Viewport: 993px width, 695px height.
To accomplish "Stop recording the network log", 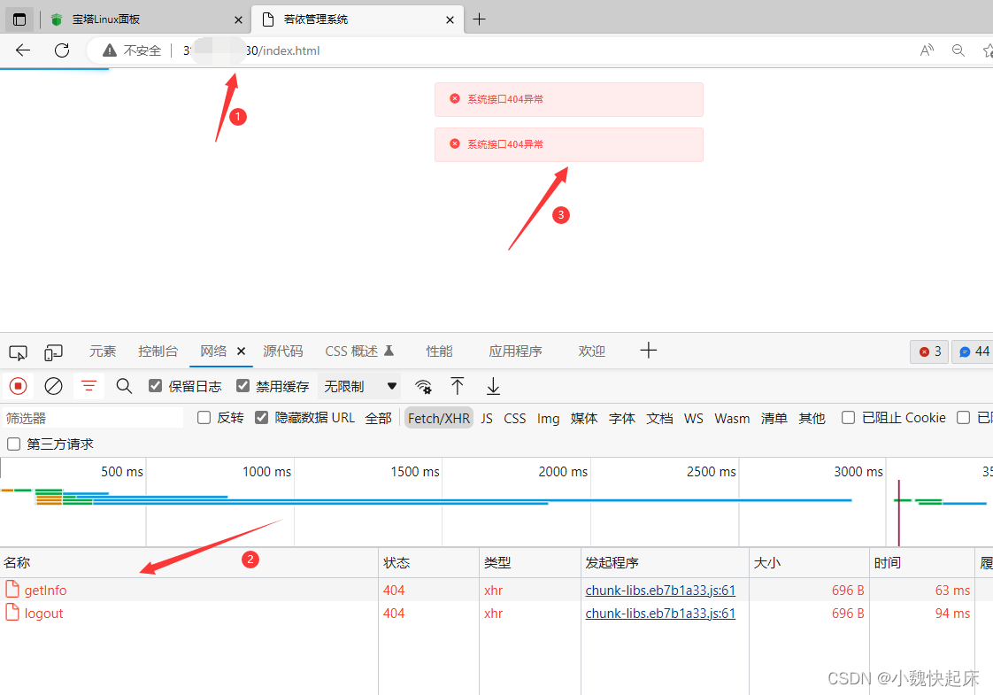I will 18,386.
